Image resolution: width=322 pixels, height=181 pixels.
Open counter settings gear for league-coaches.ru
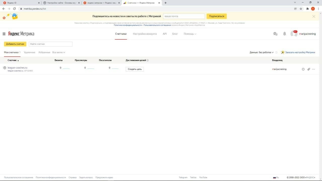(303, 69)
